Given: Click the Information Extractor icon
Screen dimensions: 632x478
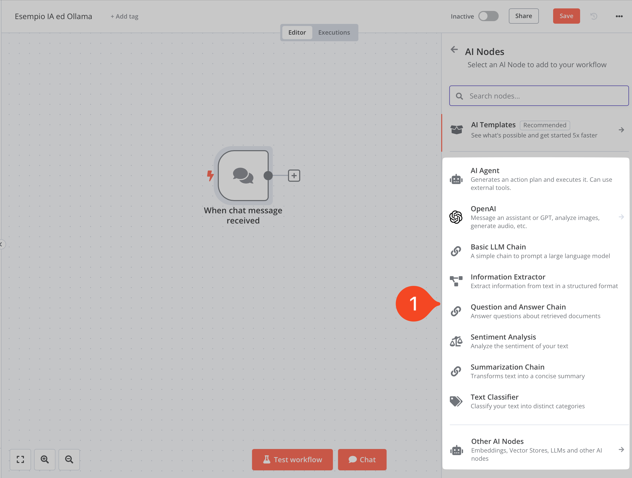Looking at the screenshot, I should [x=456, y=281].
